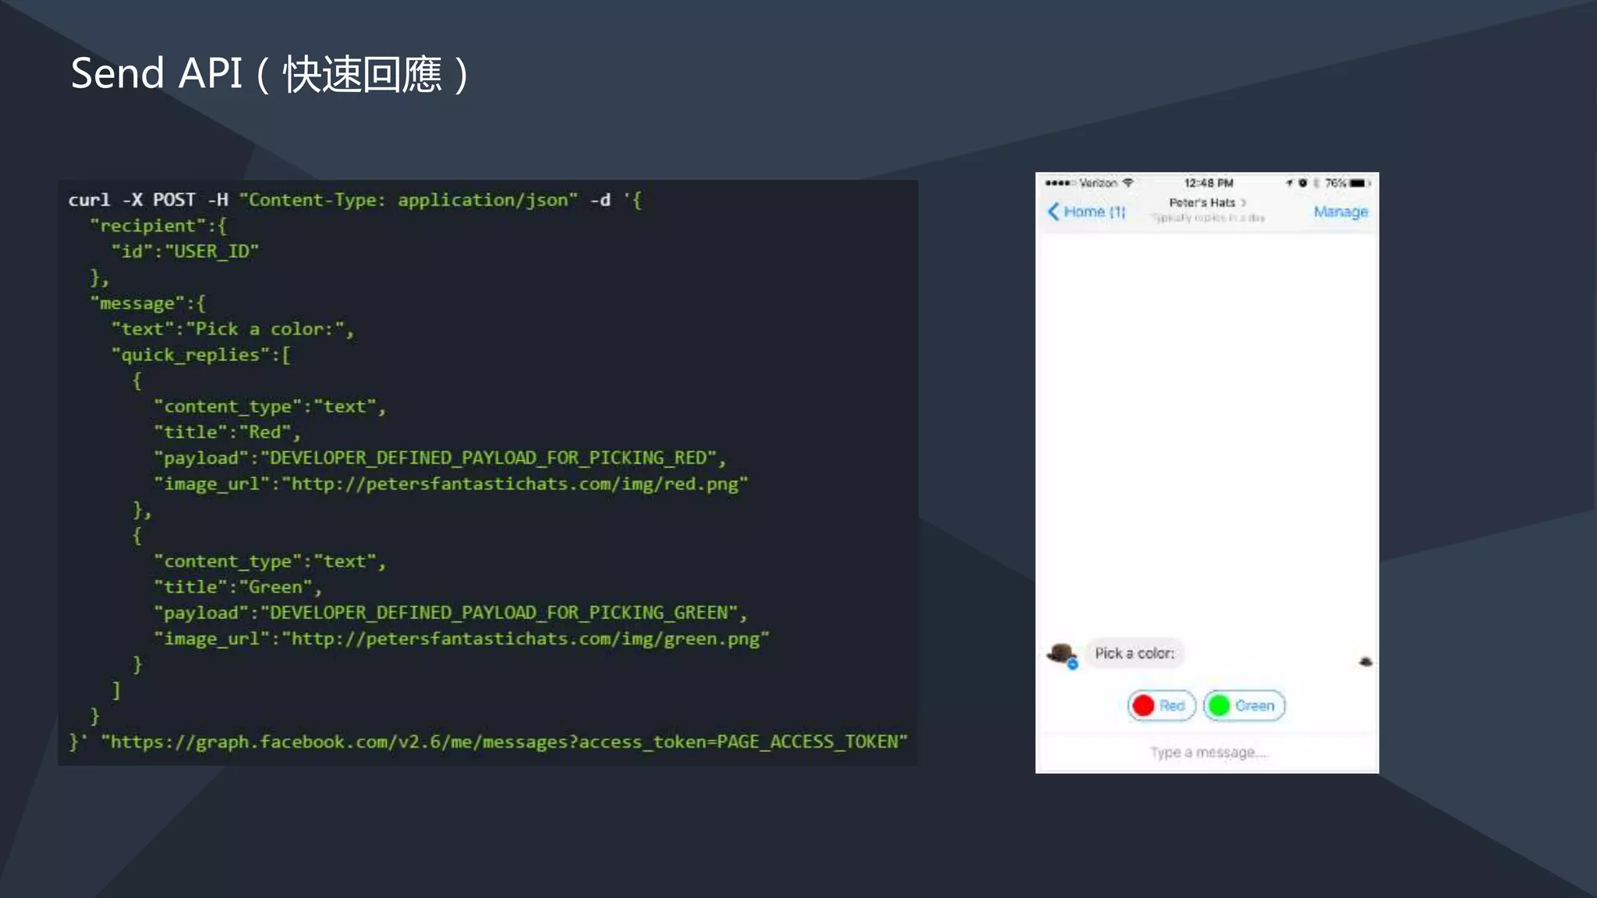Click the "message":{ line
This screenshot has width=1597, height=898.
[x=148, y=303]
